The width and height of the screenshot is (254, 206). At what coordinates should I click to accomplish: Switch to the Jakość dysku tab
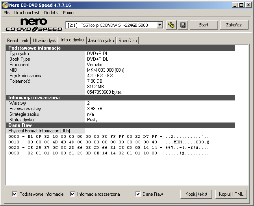click(x=101, y=40)
